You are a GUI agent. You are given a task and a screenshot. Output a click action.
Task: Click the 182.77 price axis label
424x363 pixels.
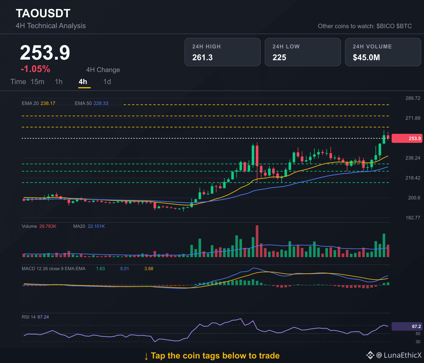413,218
